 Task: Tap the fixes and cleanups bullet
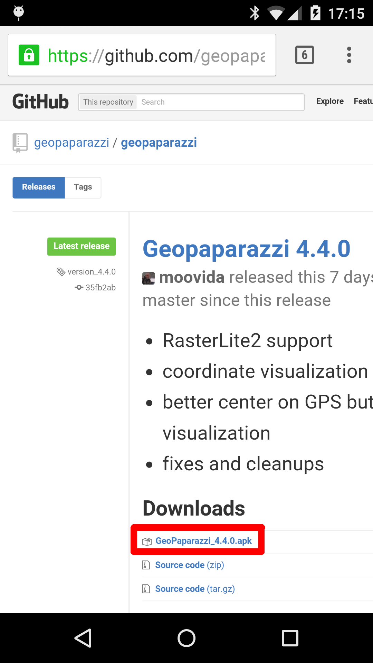coord(243,464)
